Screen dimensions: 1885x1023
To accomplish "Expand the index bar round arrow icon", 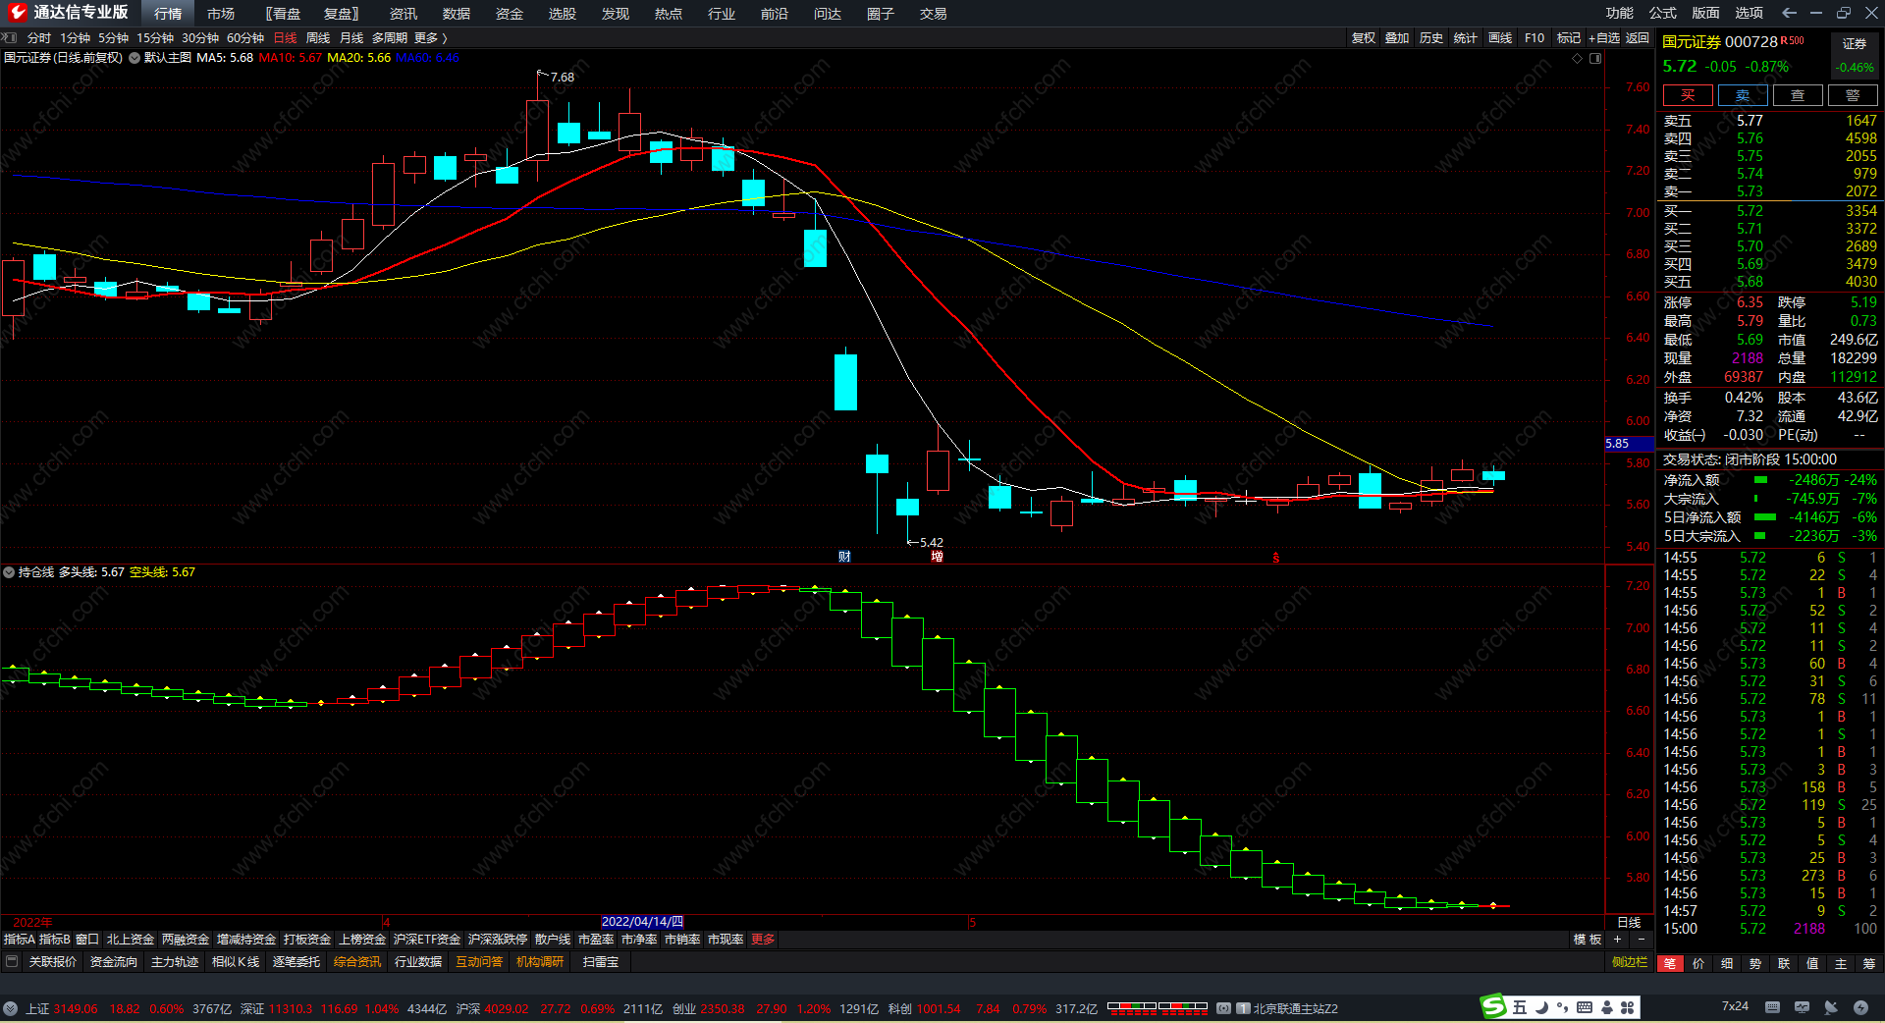I will [10, 1008].
